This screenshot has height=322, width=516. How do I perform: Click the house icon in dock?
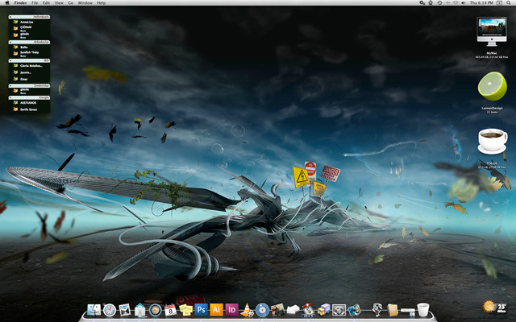coord(139,310)
